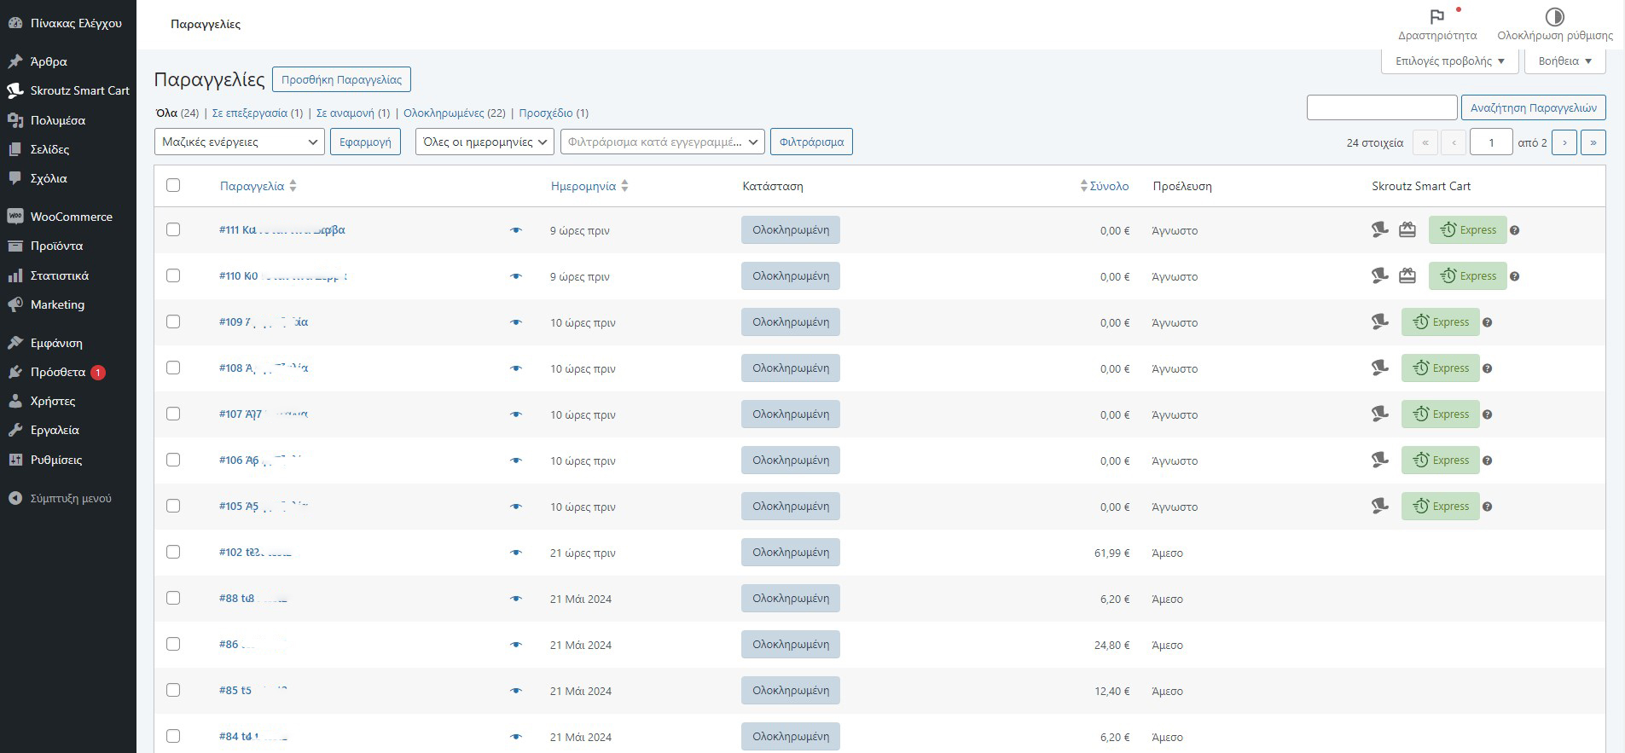Open the bulk actions dropdown
The height and width of the screenshot is (753, 1625).
[239, 142]
